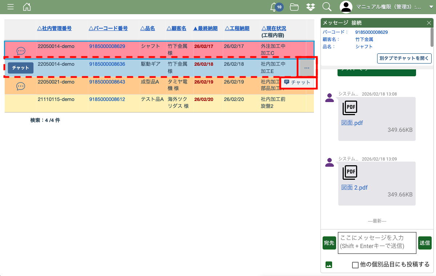Click 別タブでチャットを開く button

pyautogui.click(x=404, y=58)
